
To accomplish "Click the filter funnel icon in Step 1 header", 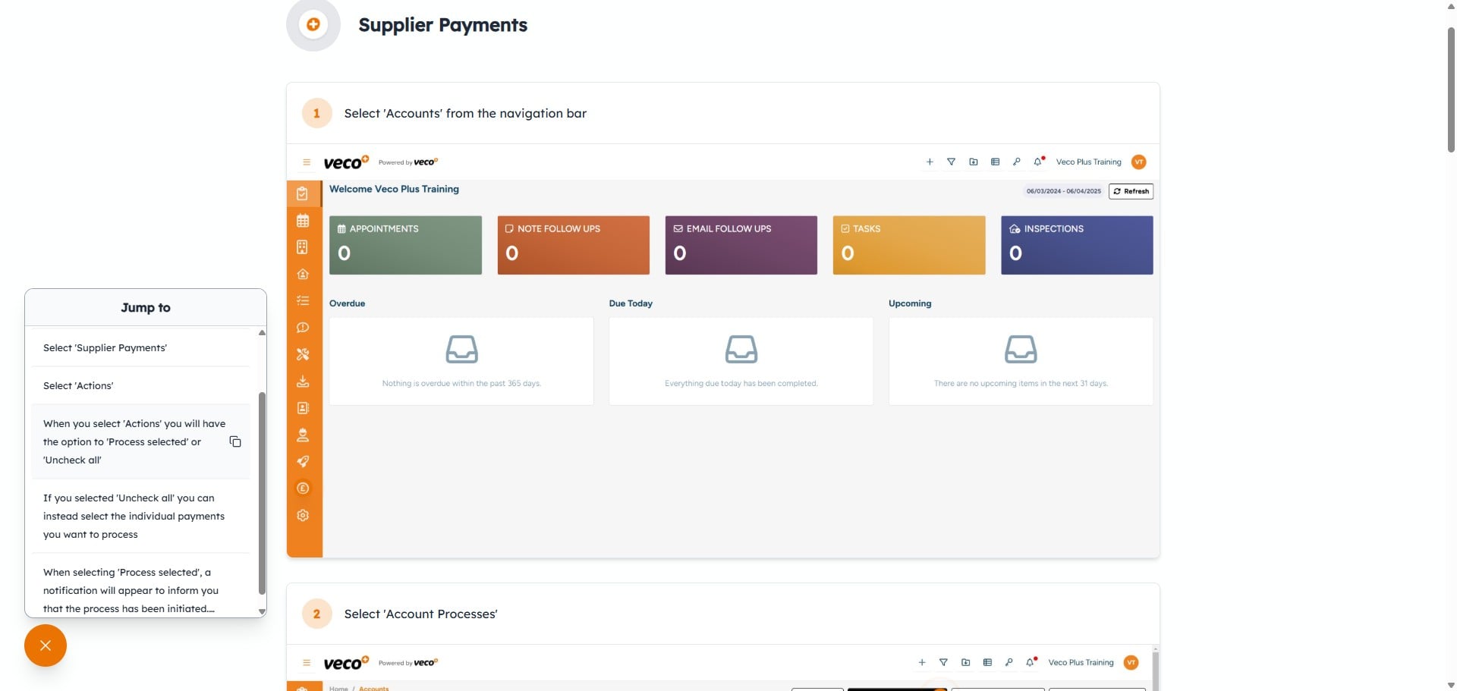I will click(x=951, y=162).
